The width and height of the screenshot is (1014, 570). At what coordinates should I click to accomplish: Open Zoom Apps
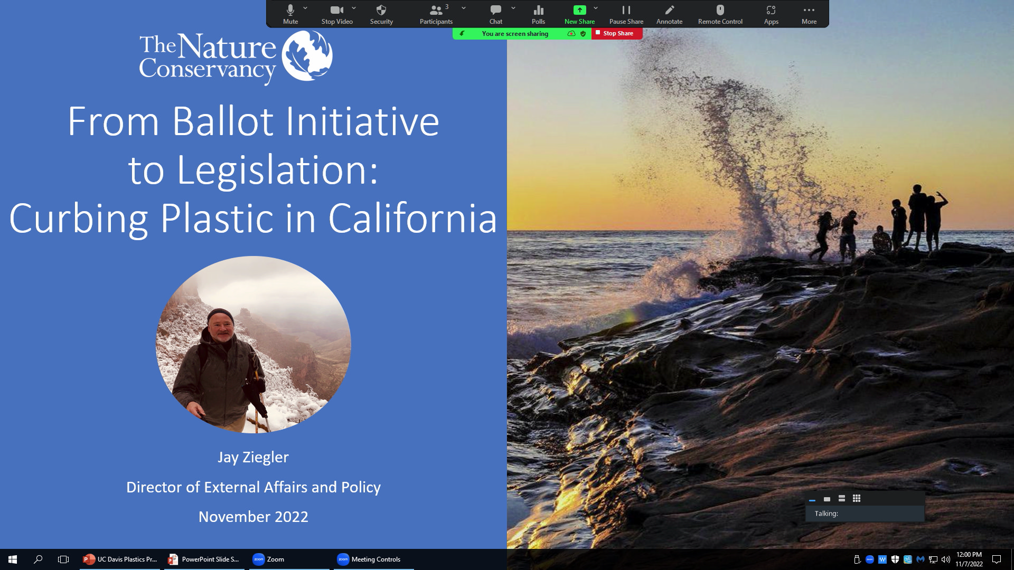pyautogui.click(x=771, y=14)
